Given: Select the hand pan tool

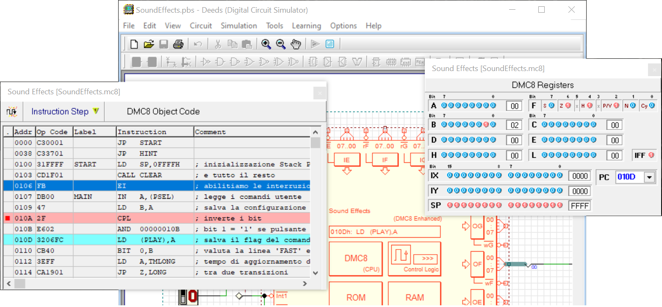Looking at the screenshot, I should [x=296, y=44].
